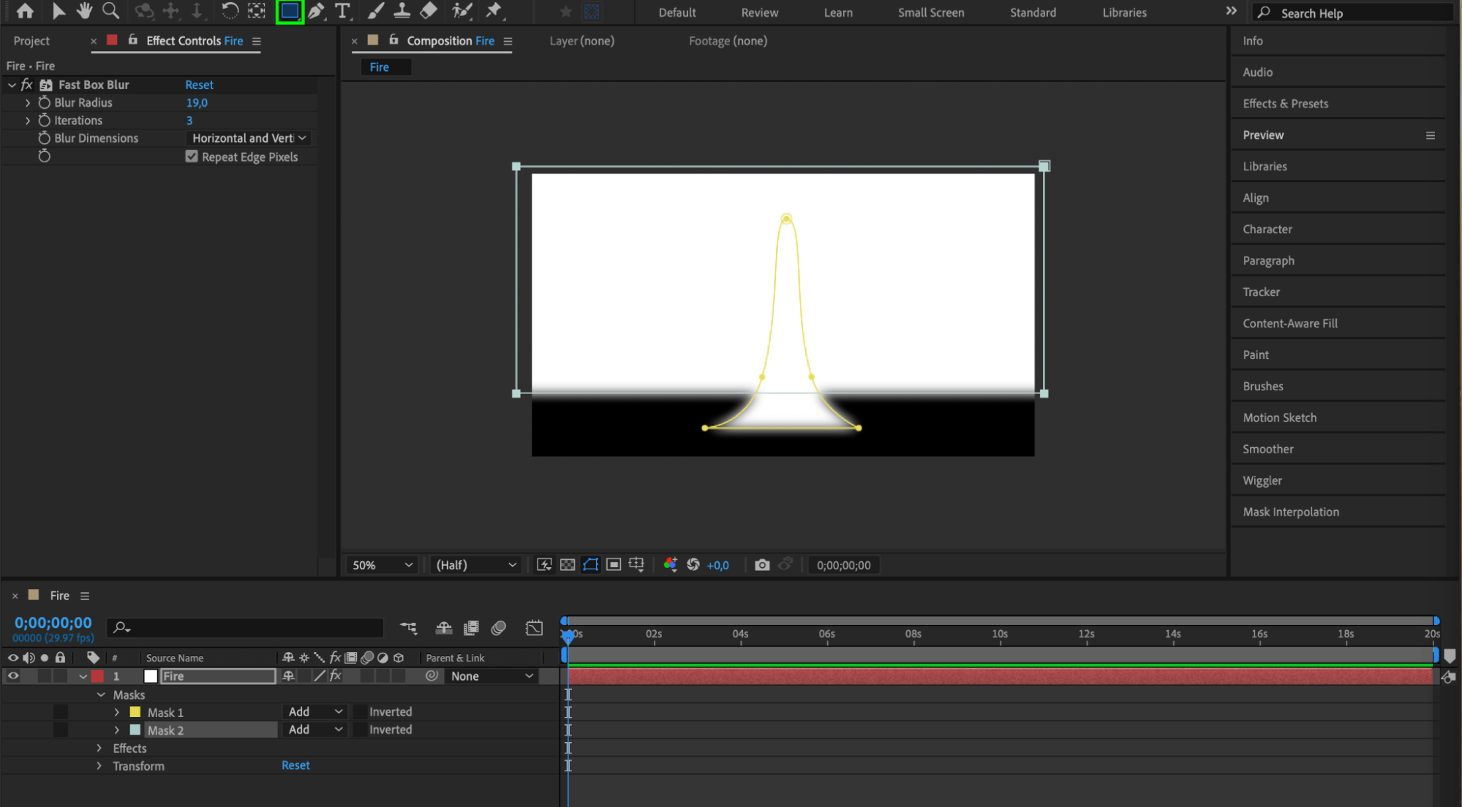Screen dimensions: 1462x807
Task: Switch to the Project panel tab
Action: 31,41
